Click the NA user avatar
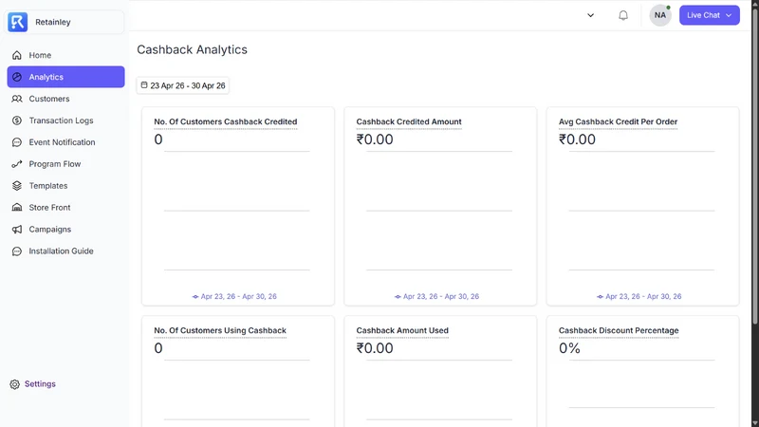 660,15
